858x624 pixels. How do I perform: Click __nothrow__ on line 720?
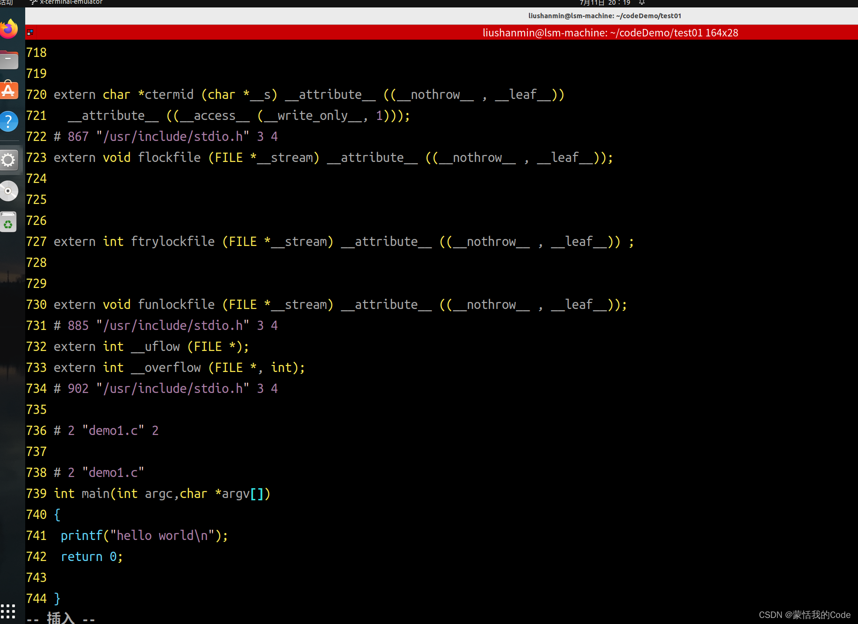(x=436, y=95)
